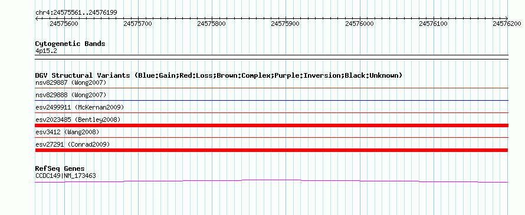Screen dimensions: 525x215
Task: Click the blue nsv829888 gain variant line
Action: click(x=271, y=100)
